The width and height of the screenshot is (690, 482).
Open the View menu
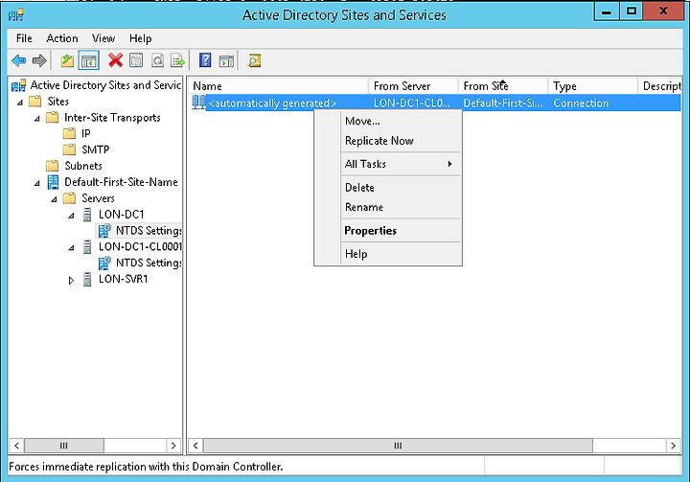click(103, 38)
